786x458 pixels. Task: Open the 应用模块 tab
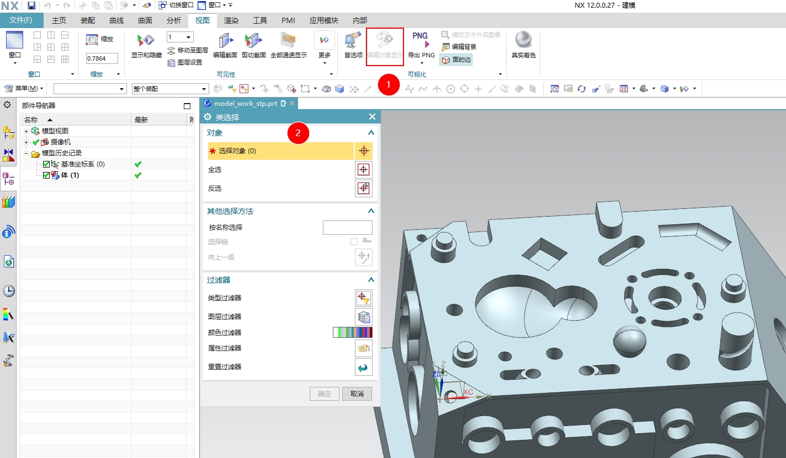[324, 20]
